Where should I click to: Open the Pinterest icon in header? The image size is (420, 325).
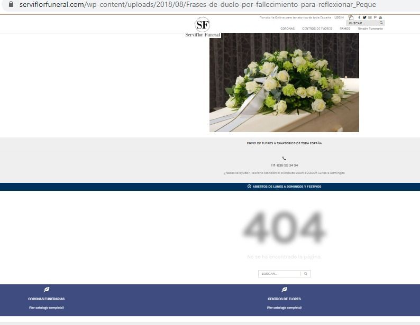375,17
